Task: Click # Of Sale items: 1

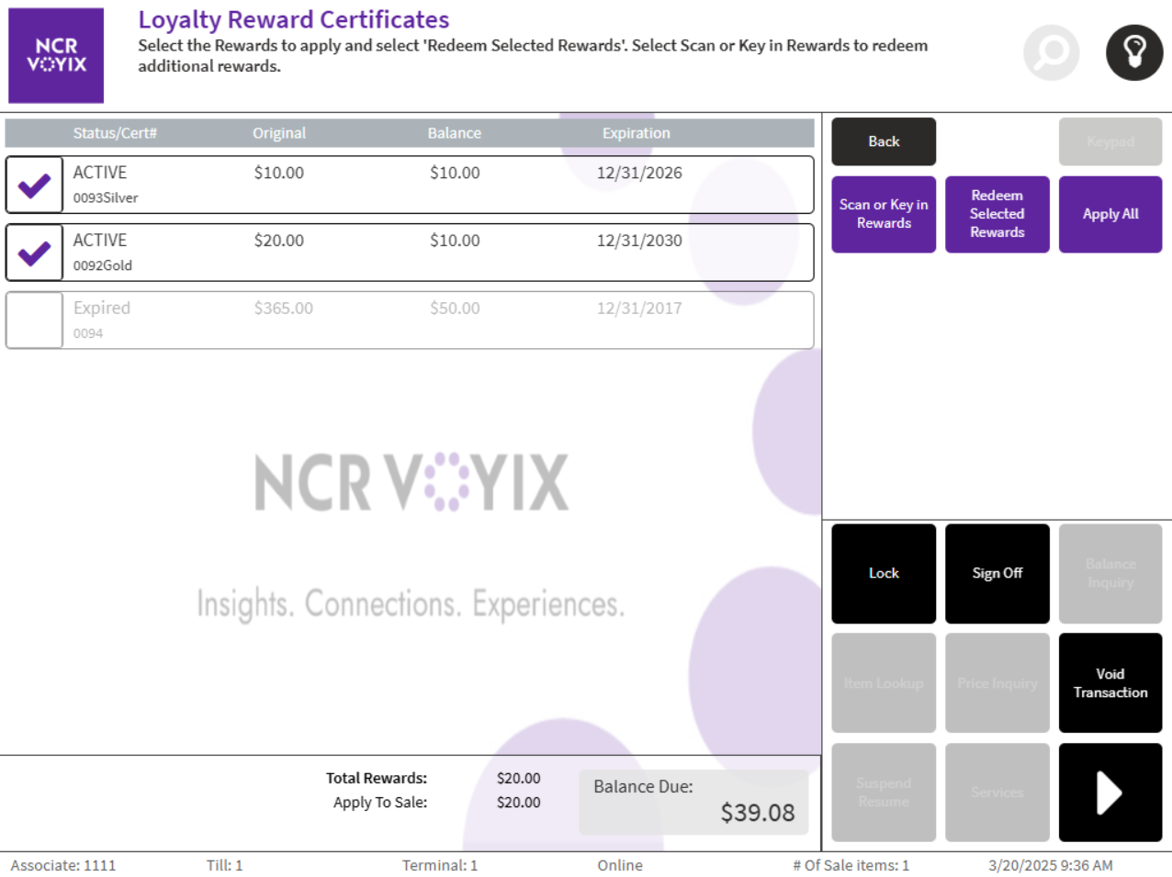Action: click(851, 865)
